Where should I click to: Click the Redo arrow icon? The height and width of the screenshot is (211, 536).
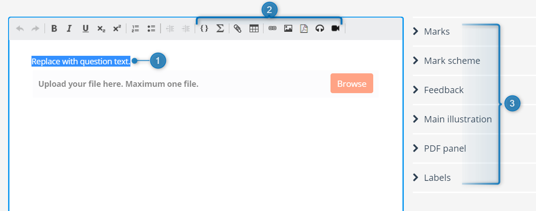click(x=35, y=29)
